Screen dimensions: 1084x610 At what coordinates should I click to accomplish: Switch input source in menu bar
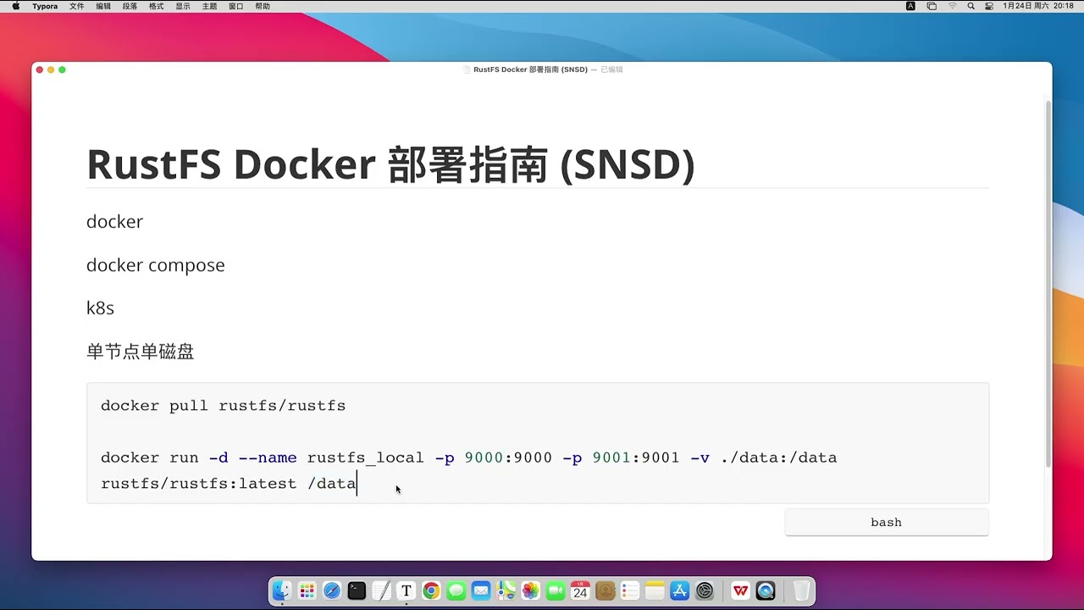(x=911, y=6)
